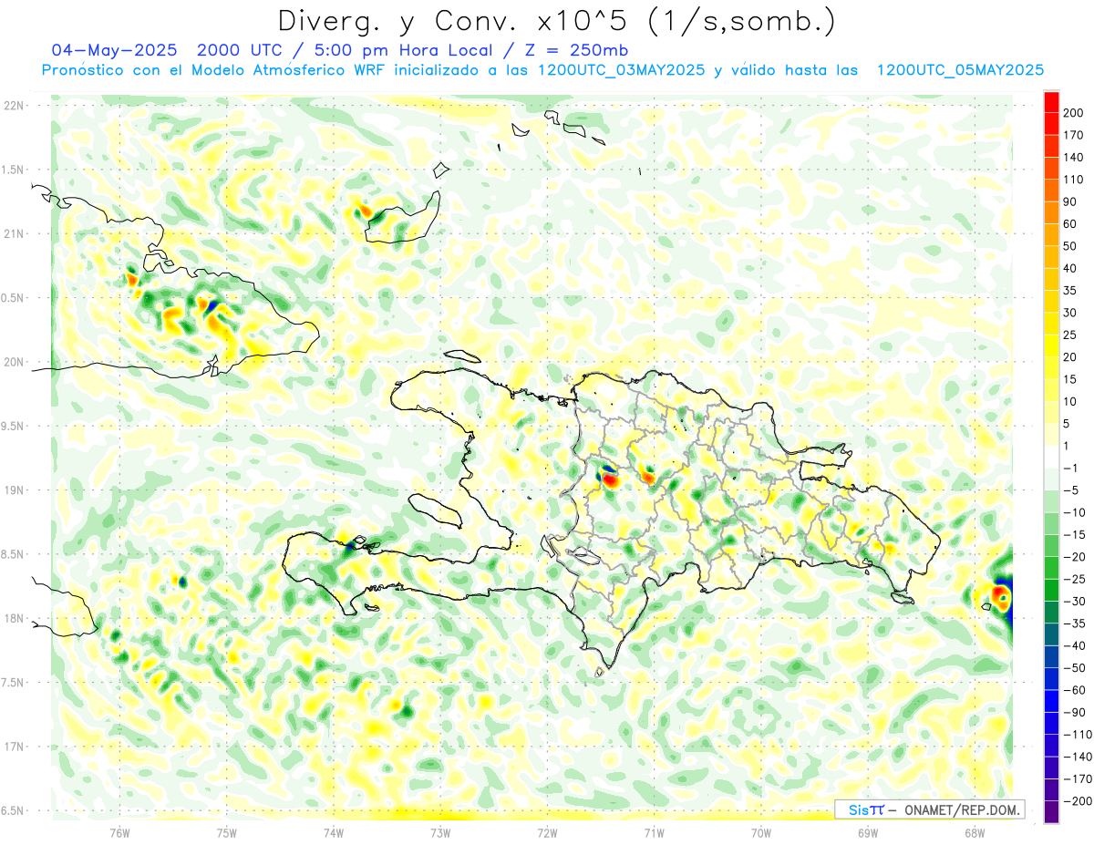Click the '68W' longitude label
The height and width of the screenshot is (845, 1094).
coord(975,833)
